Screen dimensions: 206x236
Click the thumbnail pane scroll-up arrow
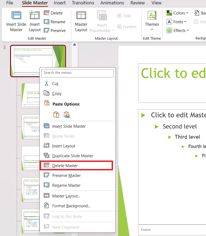coord(74,45)
